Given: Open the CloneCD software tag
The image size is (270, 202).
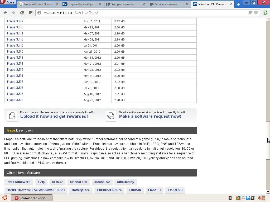Looking at the screenshot, I should 154,190.
